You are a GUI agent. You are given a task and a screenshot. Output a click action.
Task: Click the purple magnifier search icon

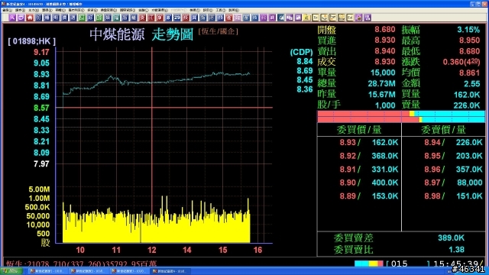coord(12,18)
